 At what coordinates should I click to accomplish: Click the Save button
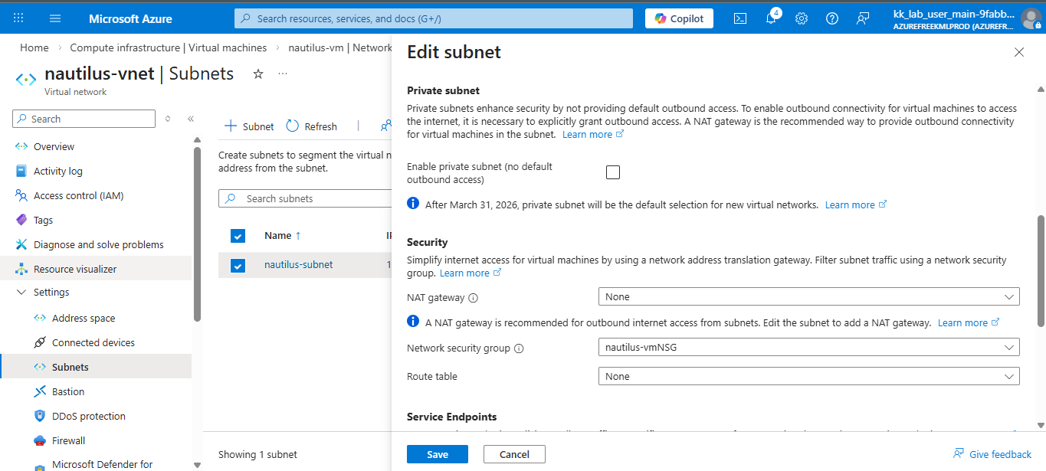pos(437,454)
